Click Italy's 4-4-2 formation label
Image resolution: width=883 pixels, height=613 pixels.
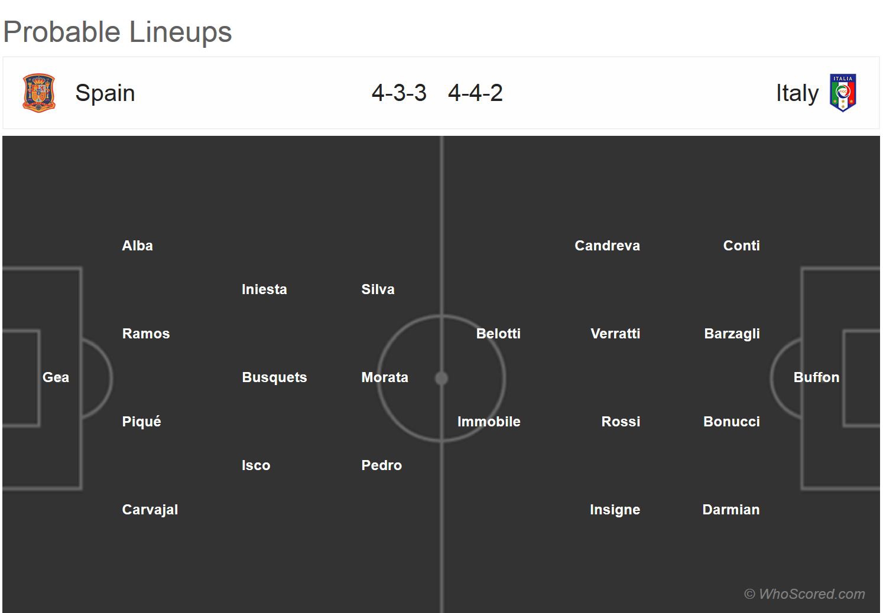[x=475, y=93]
